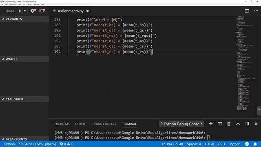Screen dimensions: 261x147
Task: Restore down the VS Code window
Action: point(251,2)
